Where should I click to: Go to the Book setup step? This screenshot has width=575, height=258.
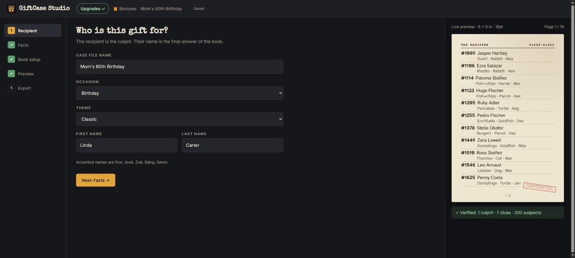[x=33, y=59]
